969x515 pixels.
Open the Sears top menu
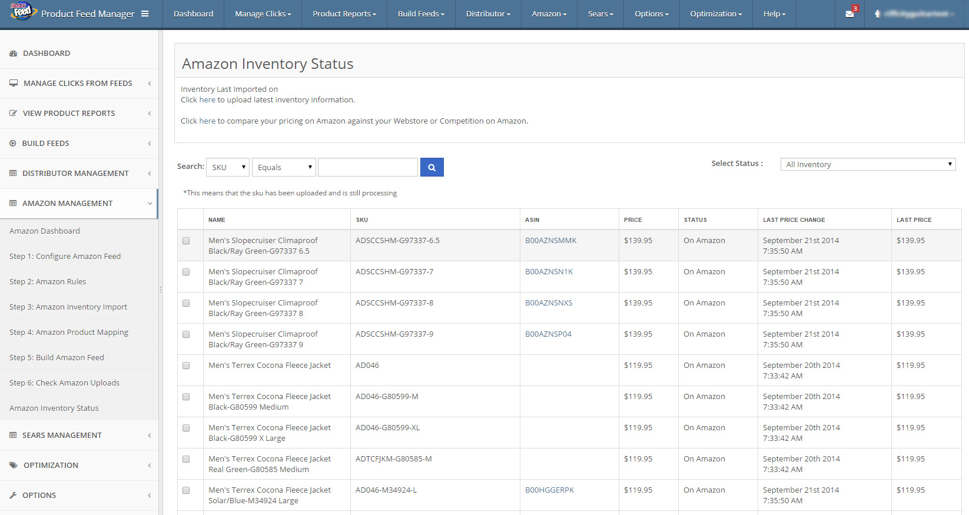tap(600, 14)
